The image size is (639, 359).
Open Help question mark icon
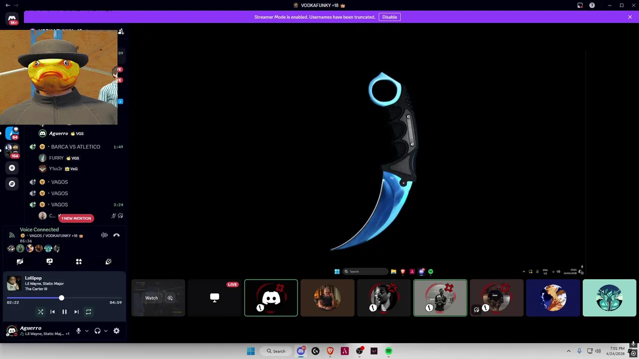click(592, 5)
